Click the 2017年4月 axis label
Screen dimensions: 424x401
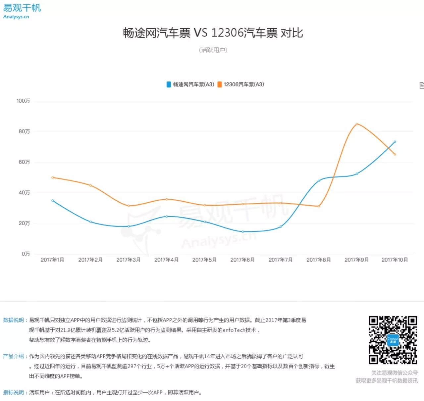(167, 260)
